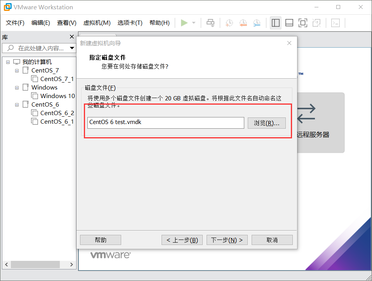
Task: Click the 浏览(R)... browse button
Action: click(267, 123)
